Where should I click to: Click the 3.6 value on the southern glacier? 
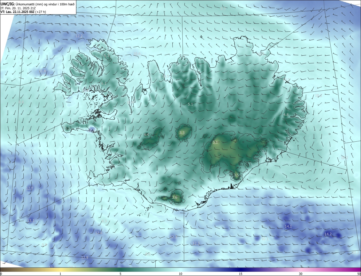coord(175,197)
